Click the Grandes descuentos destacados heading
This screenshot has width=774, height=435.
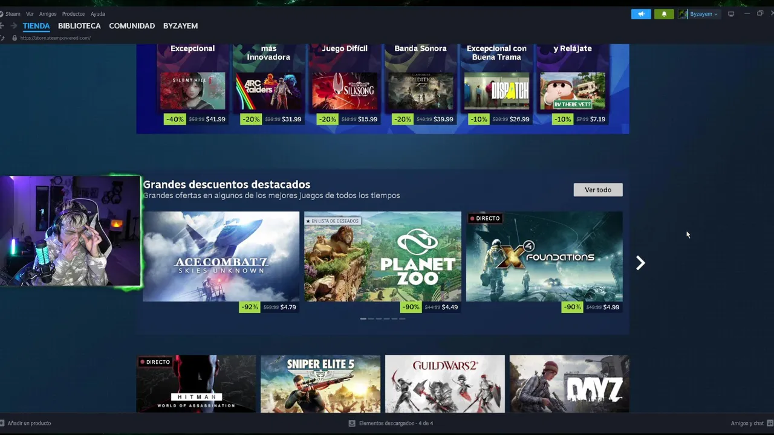[227, 184]
